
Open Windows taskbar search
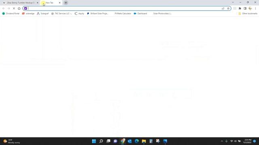coord(101,141)
